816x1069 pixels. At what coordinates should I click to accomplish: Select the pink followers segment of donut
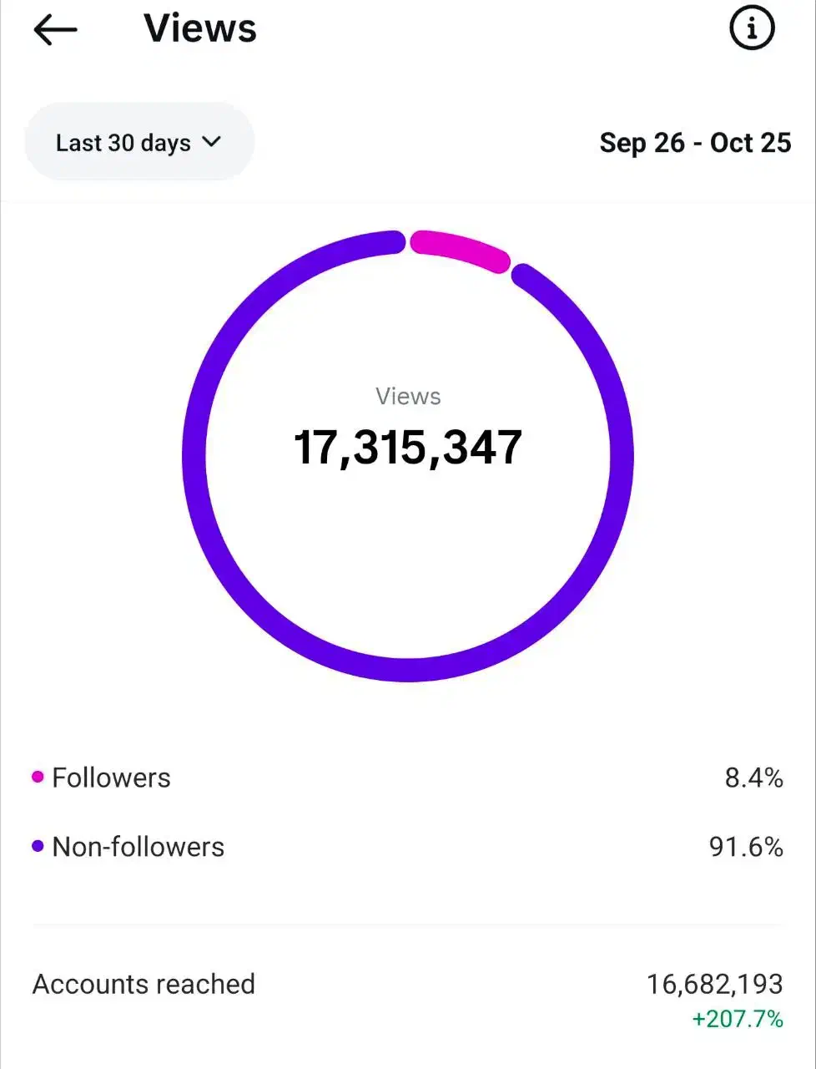(460, 249)
